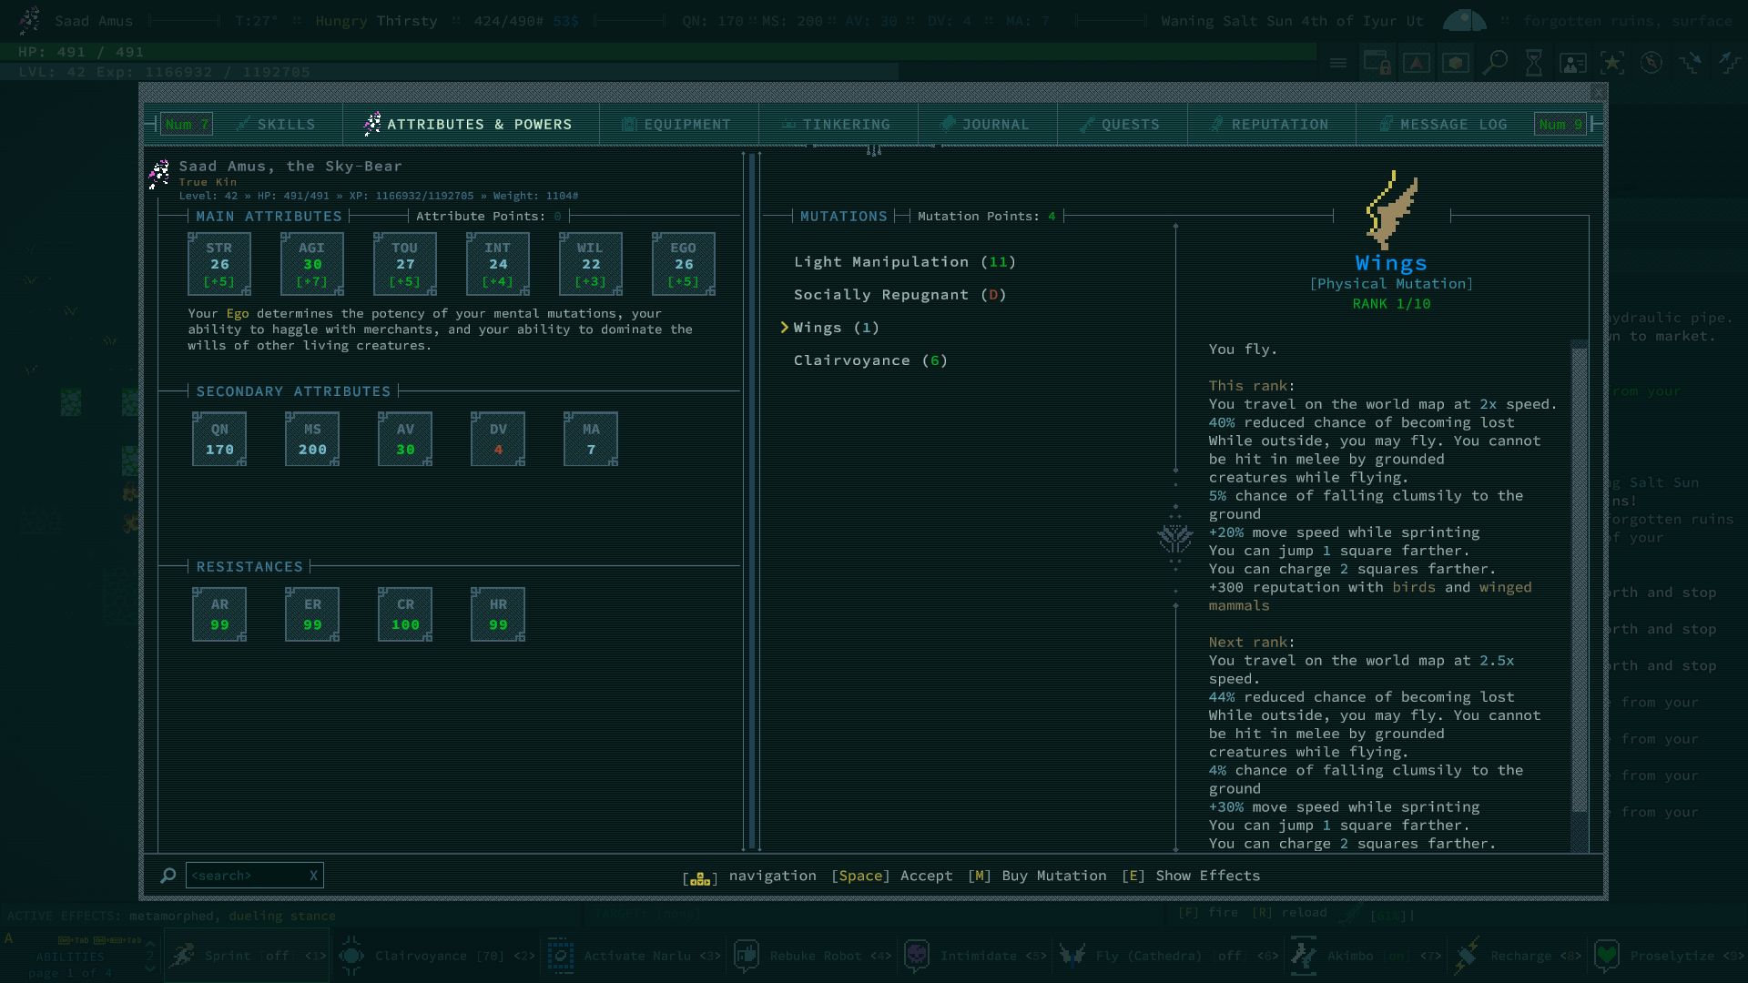Click the Wings mutation image
The width and height of the screenshot is (1748, 983).
pyautogui.click(x=1391, y=210)
